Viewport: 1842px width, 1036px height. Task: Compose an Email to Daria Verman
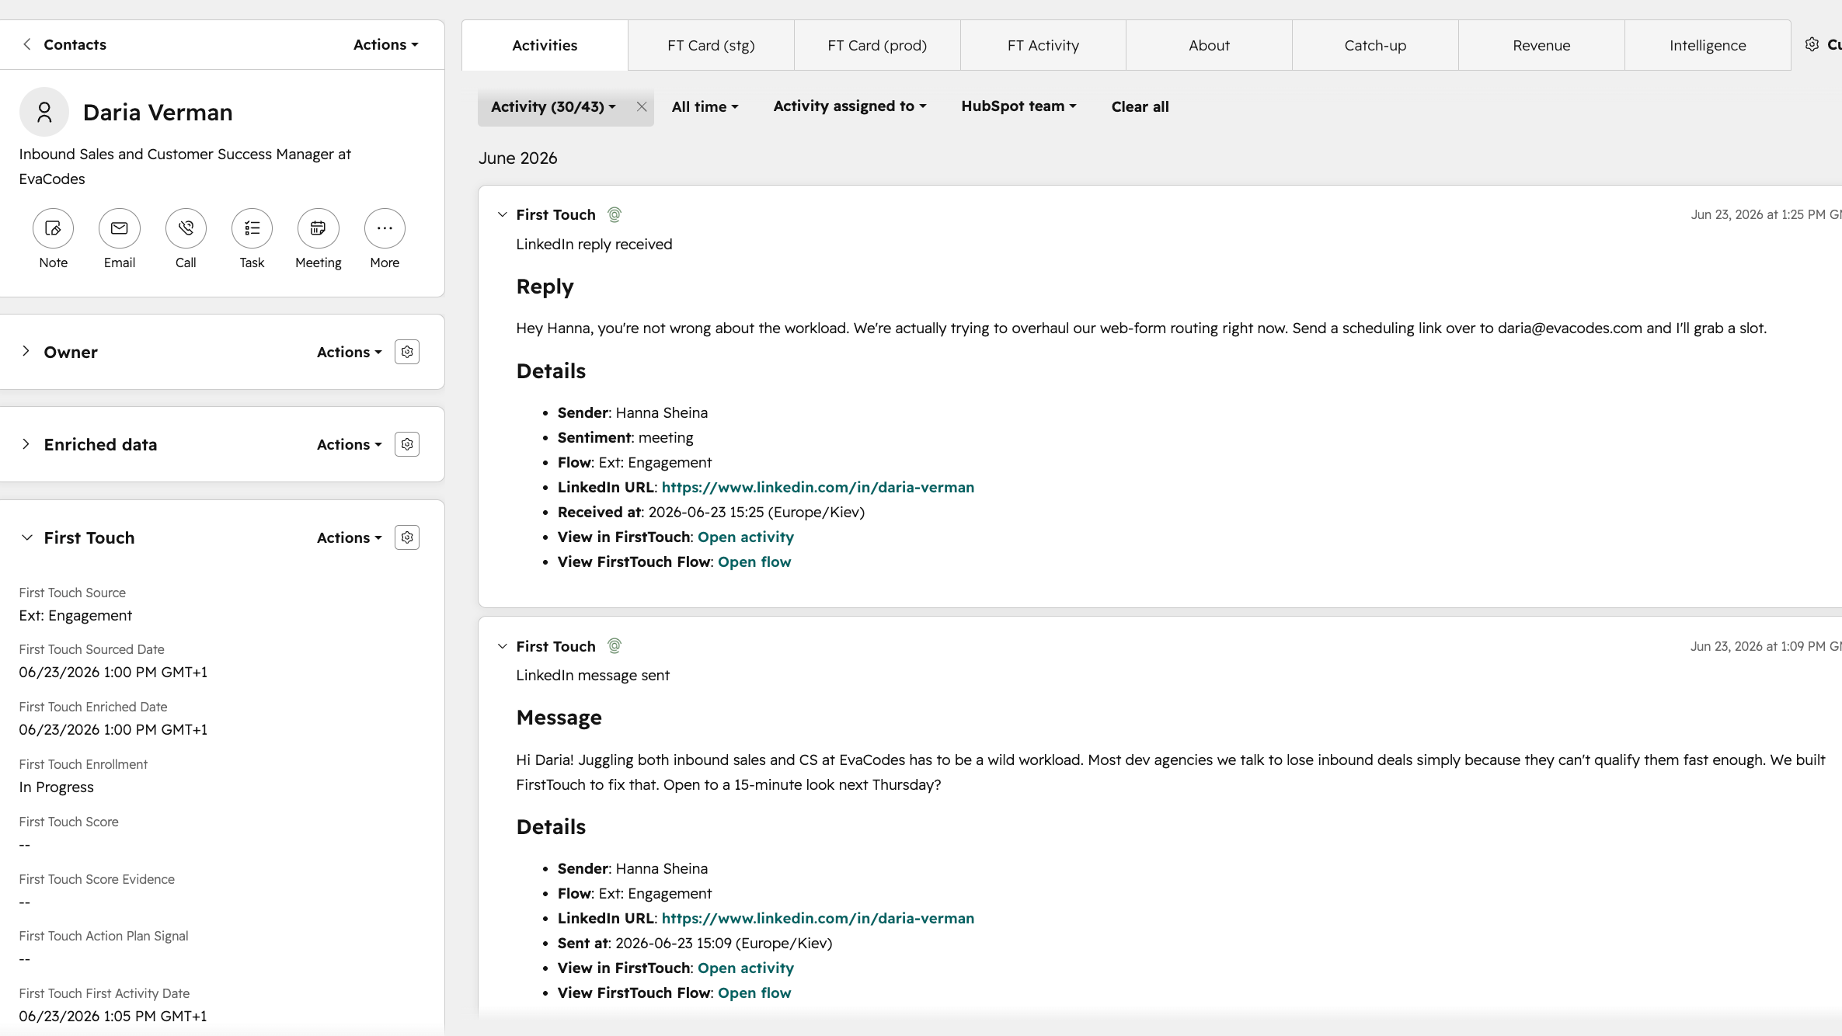(x=120, y=228)
